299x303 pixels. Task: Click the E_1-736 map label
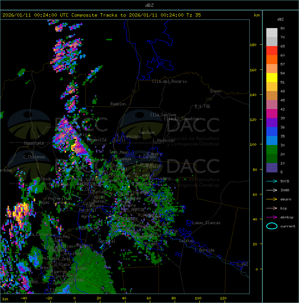(202, 107)
